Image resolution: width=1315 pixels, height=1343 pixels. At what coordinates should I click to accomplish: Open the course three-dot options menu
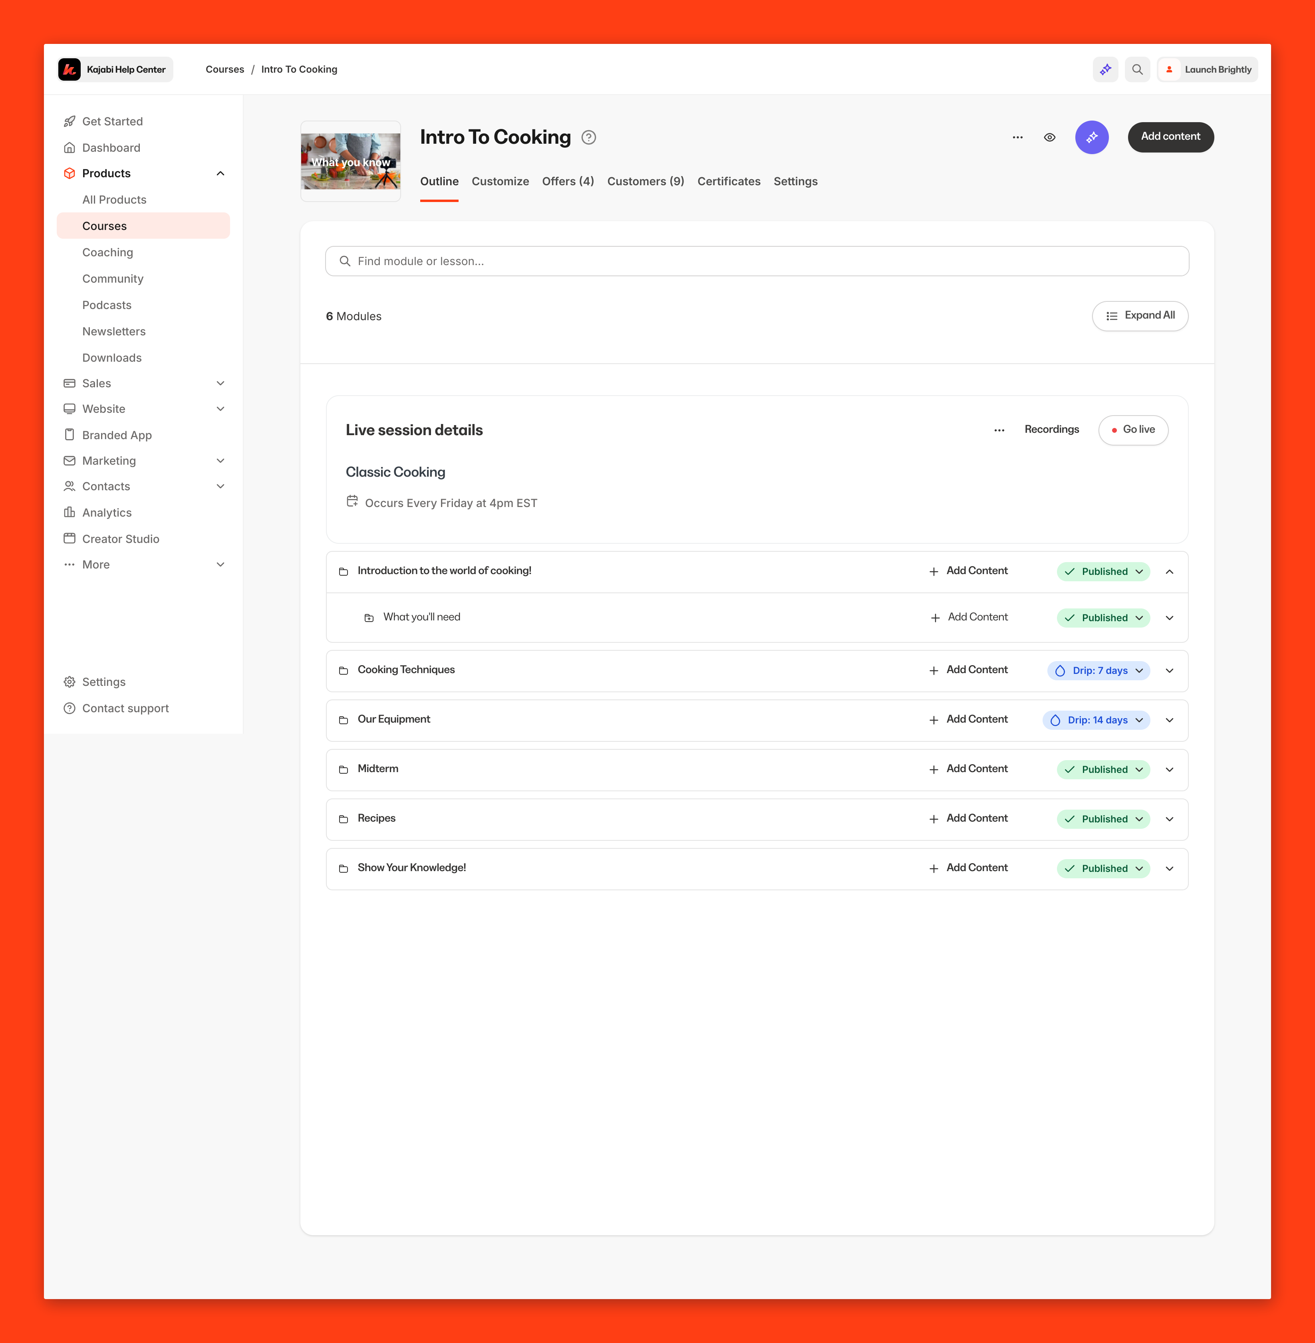(1017, 137)
